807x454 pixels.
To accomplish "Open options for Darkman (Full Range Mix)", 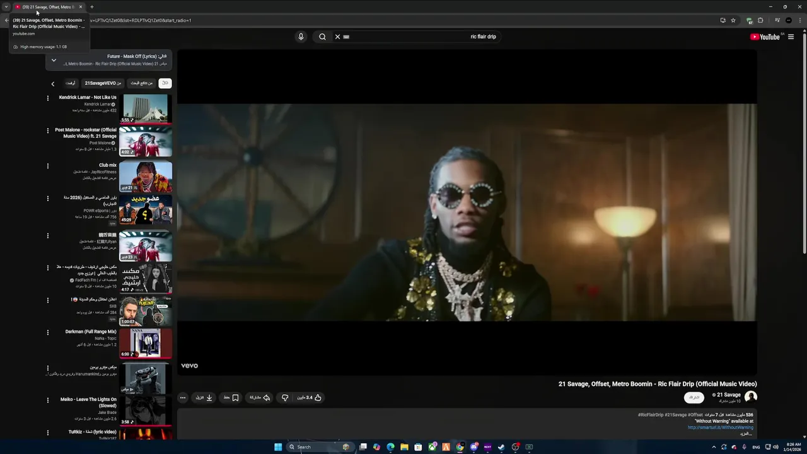I will [47, 332].
